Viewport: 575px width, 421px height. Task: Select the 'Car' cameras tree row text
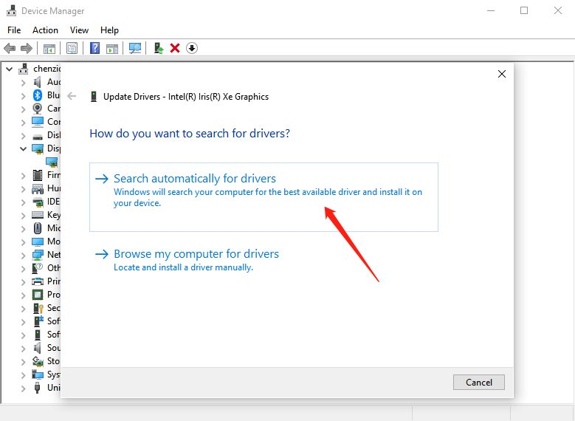point(54,109)
